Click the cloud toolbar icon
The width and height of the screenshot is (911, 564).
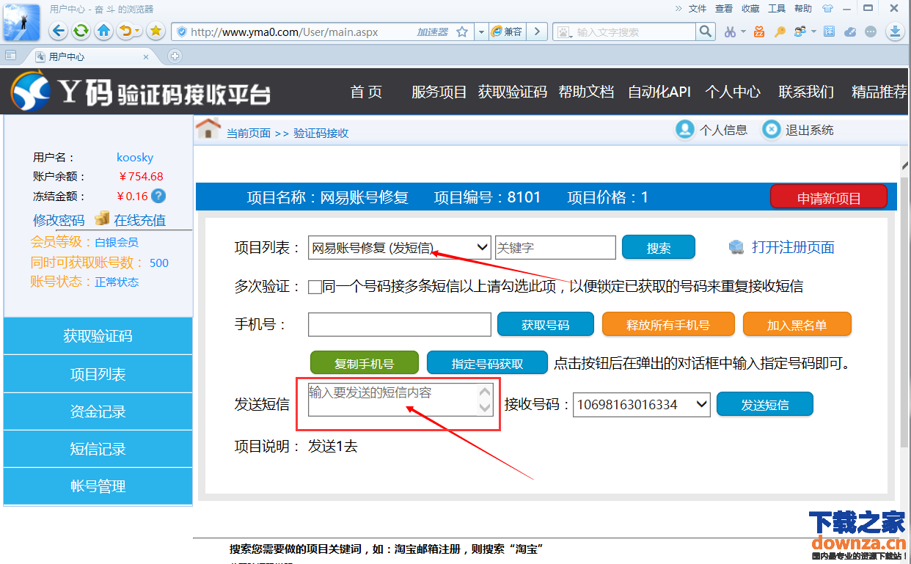850,32
